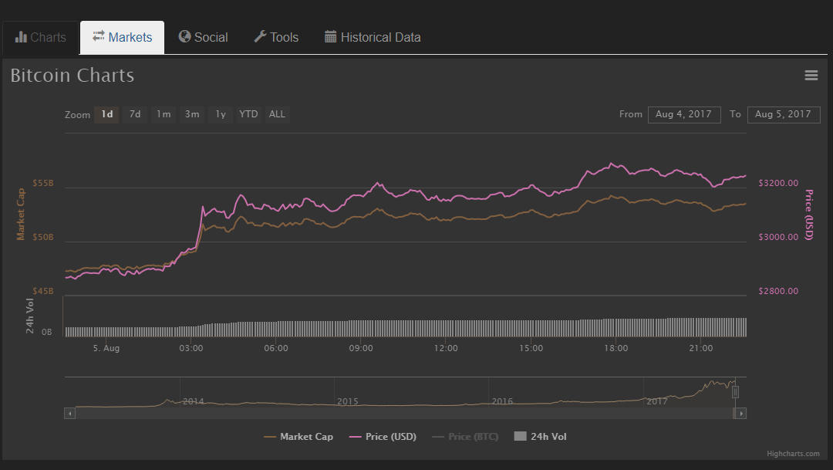
Task: Toggle the Price (USD) series in legend
Action: tap(383, 437)
